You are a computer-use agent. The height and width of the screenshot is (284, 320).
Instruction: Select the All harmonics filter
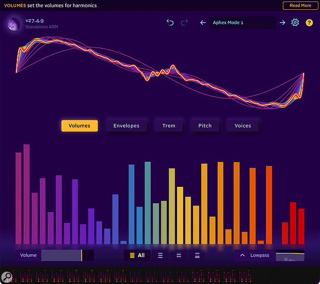(x=137, y=255)
